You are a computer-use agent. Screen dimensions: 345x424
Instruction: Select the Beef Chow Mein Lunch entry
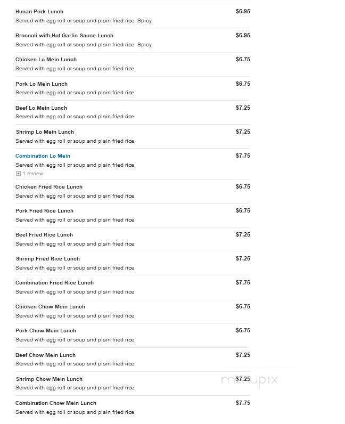(45, 355)
